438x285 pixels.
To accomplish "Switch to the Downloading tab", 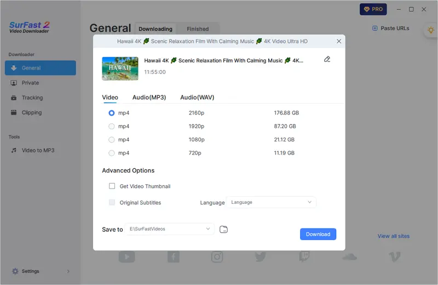I will [155, 29].
